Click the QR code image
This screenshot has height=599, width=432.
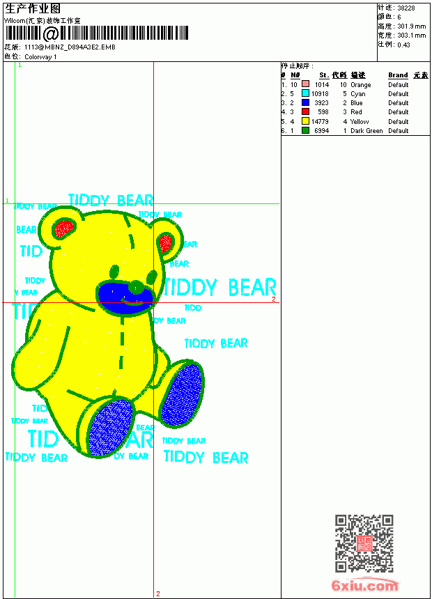pyautogui.click(x=364, y=543)
